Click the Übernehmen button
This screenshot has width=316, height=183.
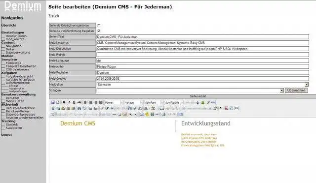pos(296,91)
